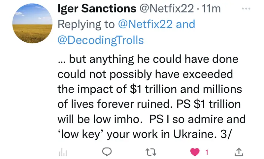
Task: View tweet analytics via the bar chart icon
Action: point(63,151)
